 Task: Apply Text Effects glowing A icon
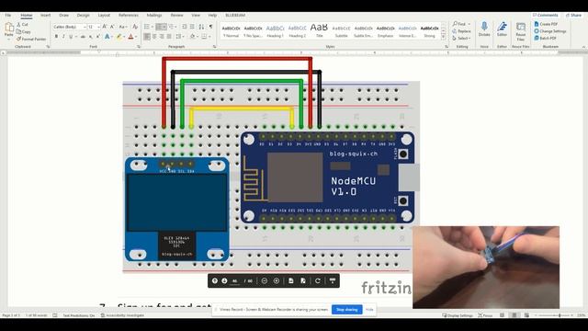[x=107, y=37]
